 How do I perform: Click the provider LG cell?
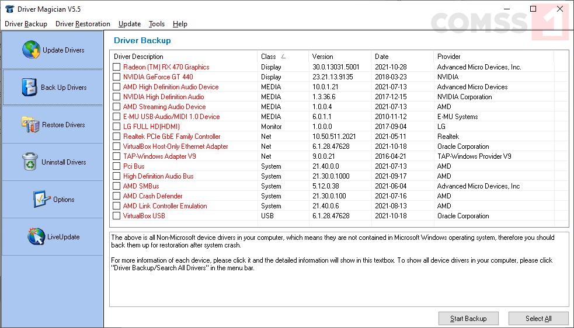[441, 126]
